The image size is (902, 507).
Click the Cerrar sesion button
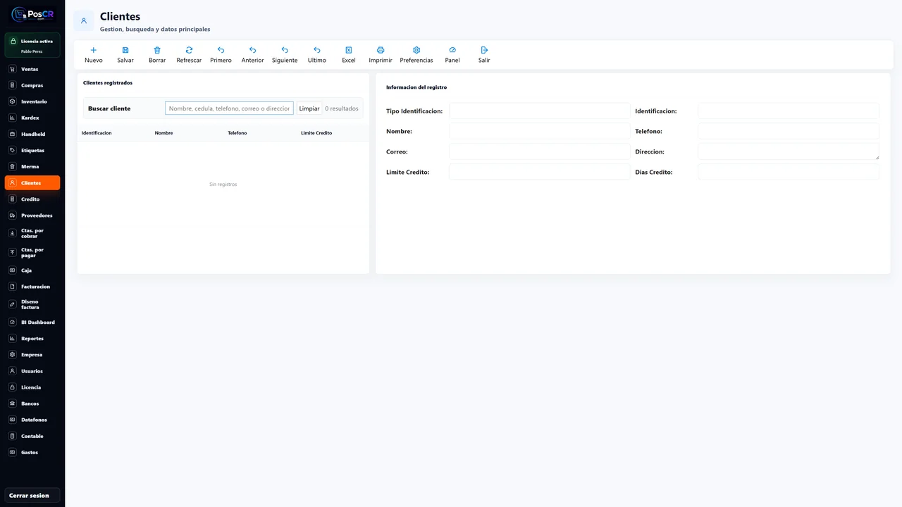32,495
